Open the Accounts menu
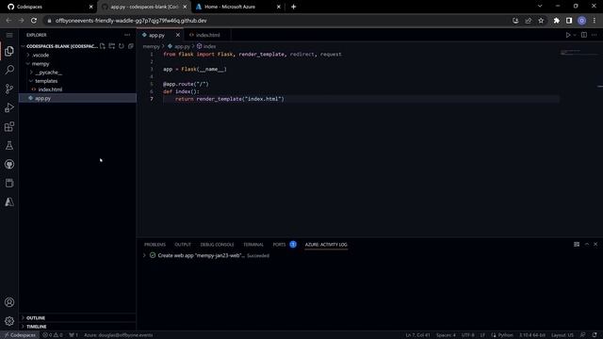 coord(9,302)
